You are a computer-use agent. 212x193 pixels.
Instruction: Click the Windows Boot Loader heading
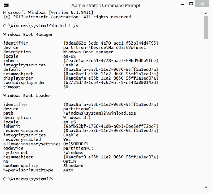(27, 96)
